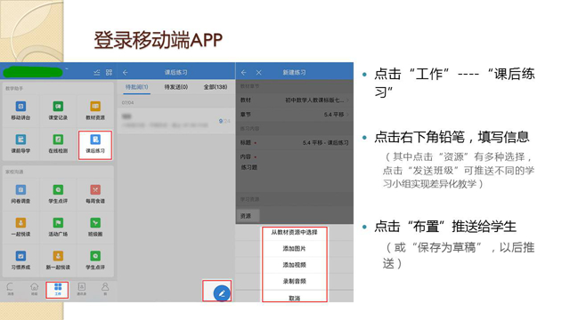
Task: Expand the 教材 row chevron
Action: [348, 100]
